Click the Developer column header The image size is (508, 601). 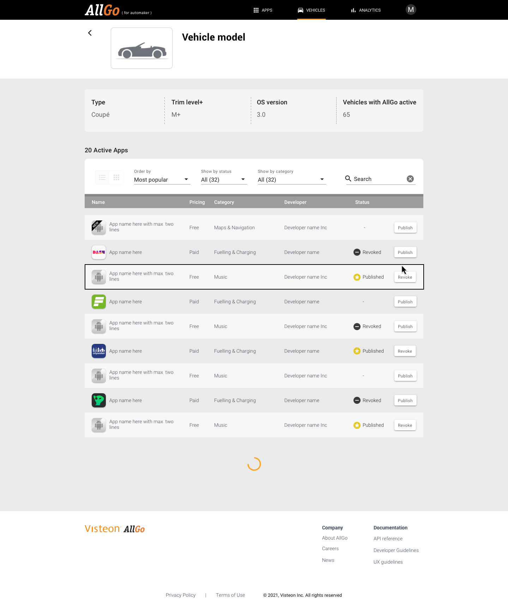(295, 202)
